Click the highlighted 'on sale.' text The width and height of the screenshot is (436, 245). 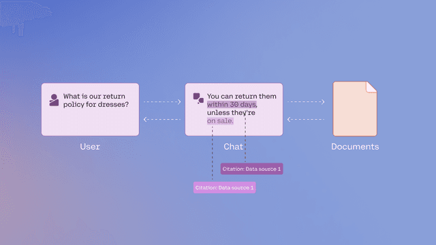pyautogui.click(x=220, y=121)
